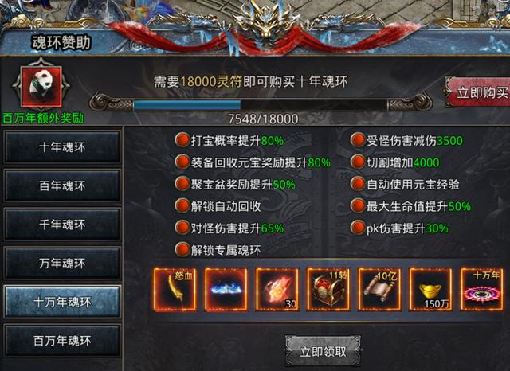This screenshot has height=371, width=510.
Task: Select the 150万 gold ingot reward
Action: pyautogui.click(x=430, y=290)
